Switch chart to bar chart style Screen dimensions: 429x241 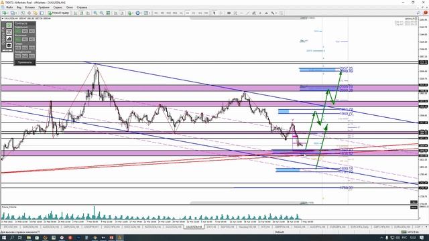pos(75,13)
